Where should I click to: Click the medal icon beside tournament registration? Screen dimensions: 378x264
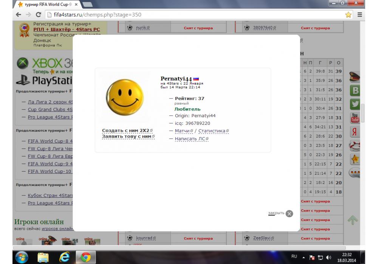tap(24, 30)
